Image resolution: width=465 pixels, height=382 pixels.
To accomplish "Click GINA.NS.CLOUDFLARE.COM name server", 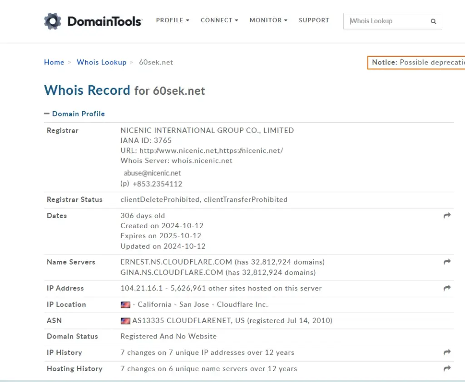I will click(172, 272).
